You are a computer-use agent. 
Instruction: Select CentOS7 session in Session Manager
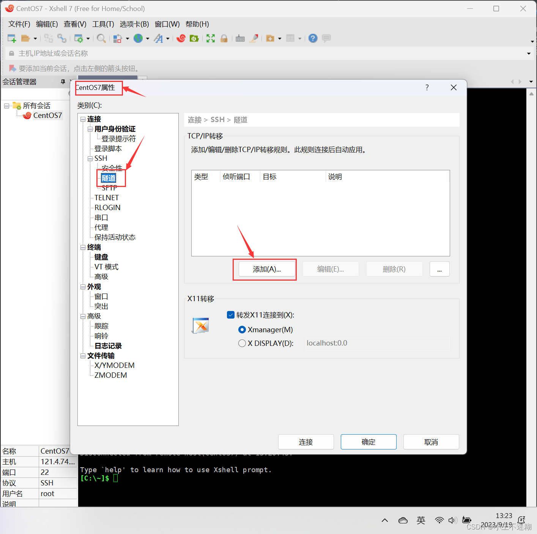pyautogui.click(x=47, y=115)
